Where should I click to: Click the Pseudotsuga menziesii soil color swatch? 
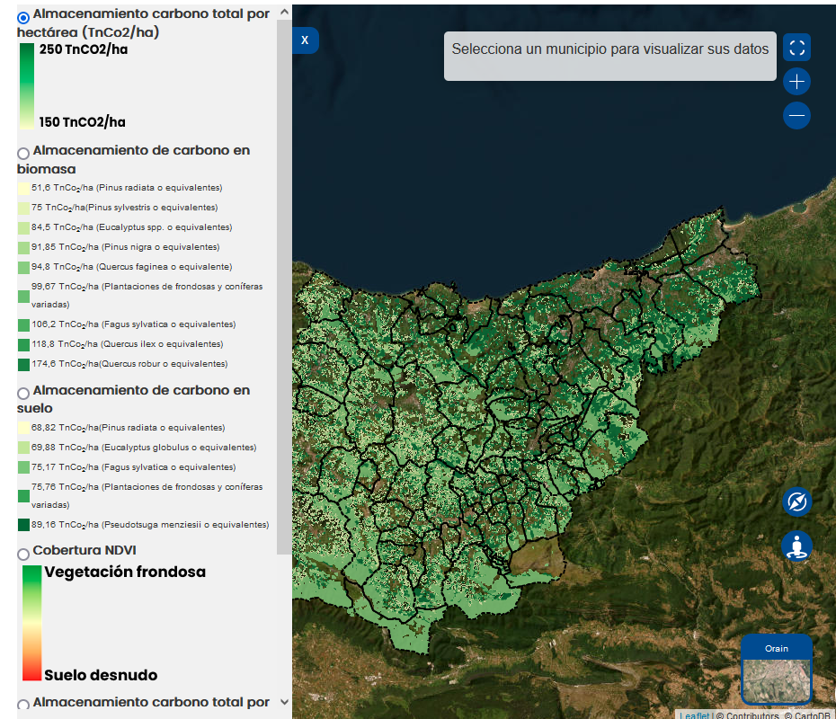click(x=23, y=525)
